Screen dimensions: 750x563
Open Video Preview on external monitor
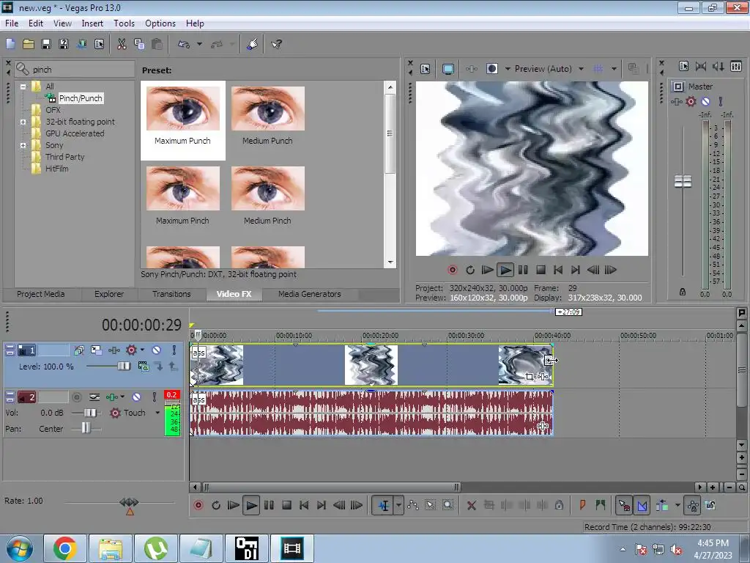448,69
